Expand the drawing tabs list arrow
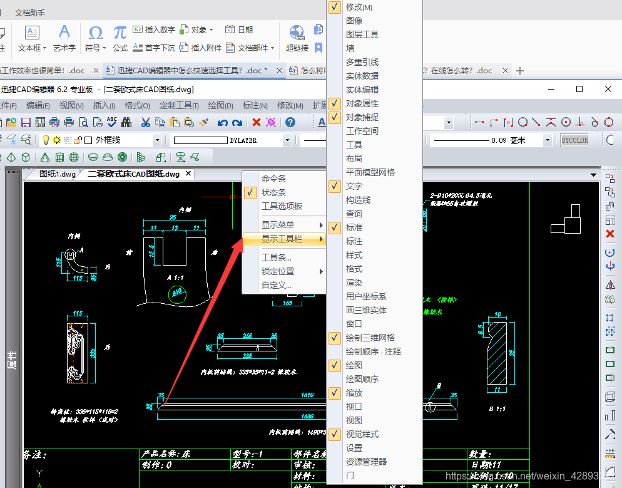Image resolution: width=622 pixels, height=488 pixels. [x=593, y=175]
